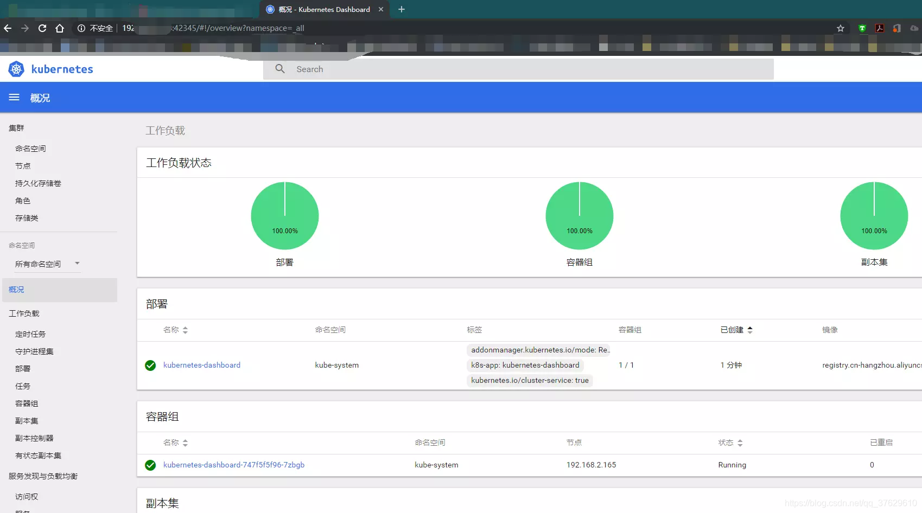Click the 1 分钟 created cell
922x513 pixels.
coord(731,365)
